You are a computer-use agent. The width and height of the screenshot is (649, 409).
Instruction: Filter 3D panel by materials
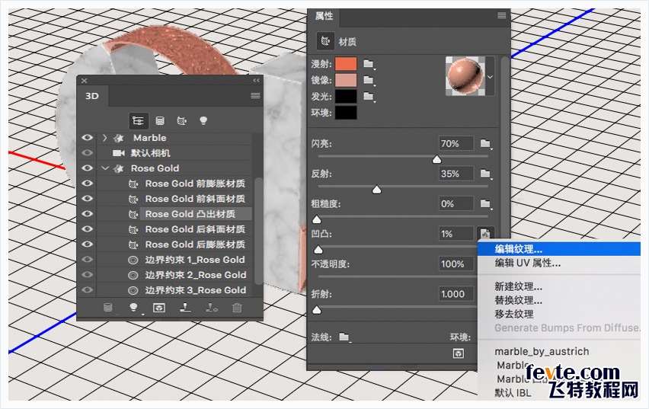click(181, 121)
